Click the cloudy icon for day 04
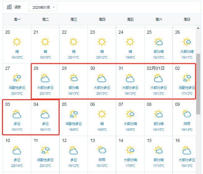The width and height of the screenshot is (203, 174). coord(45,114)
